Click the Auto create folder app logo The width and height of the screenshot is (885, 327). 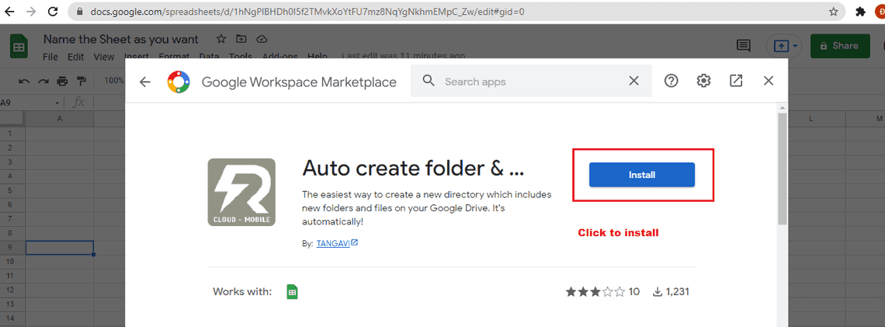click(x=241, y=193)
